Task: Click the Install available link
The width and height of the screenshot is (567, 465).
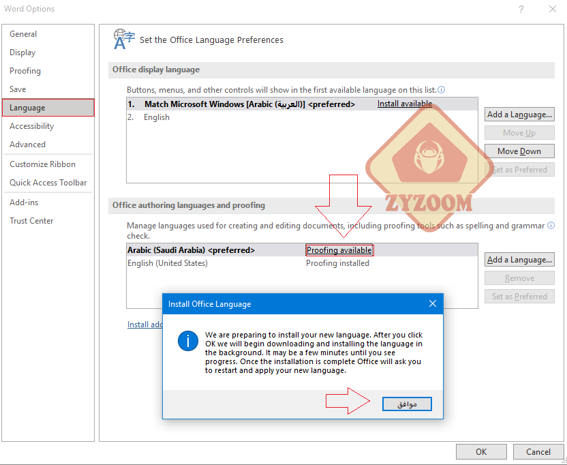Action: 405,104
